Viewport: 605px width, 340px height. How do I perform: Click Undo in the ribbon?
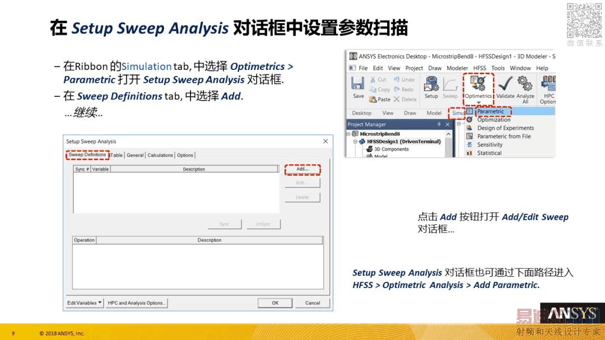pos(404,80)
